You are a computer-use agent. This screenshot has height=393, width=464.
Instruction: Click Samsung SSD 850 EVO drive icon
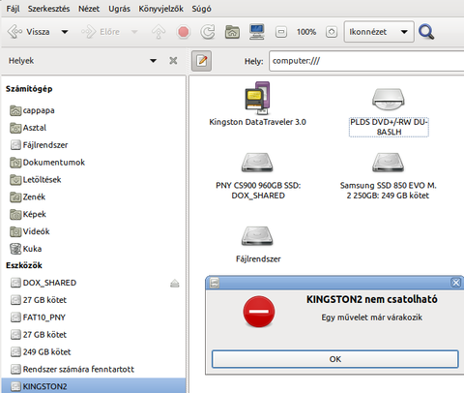[x=389, y=163]
